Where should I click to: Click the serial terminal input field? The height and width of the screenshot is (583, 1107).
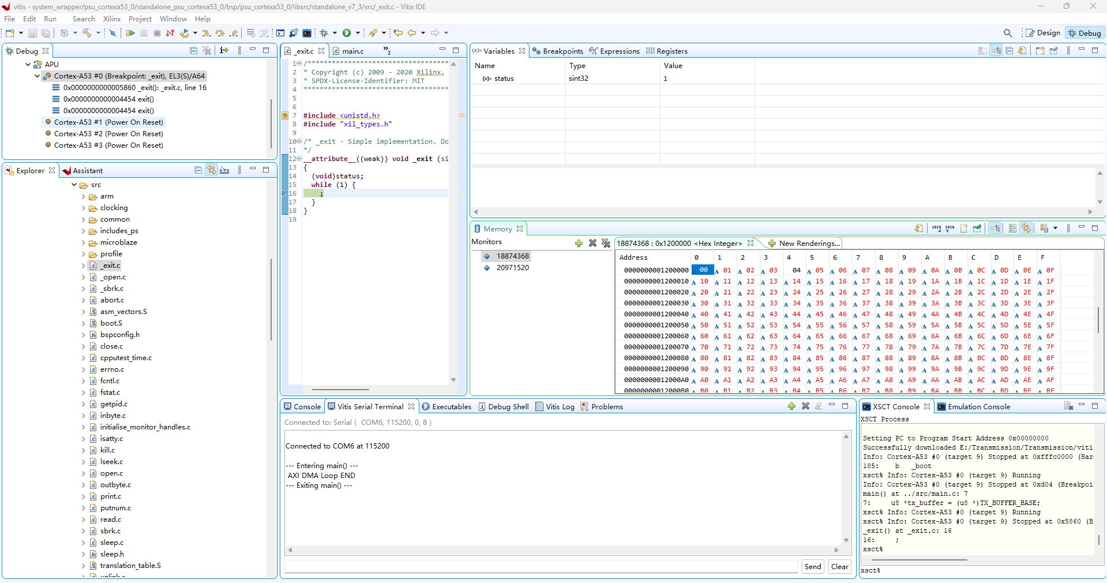541,566
